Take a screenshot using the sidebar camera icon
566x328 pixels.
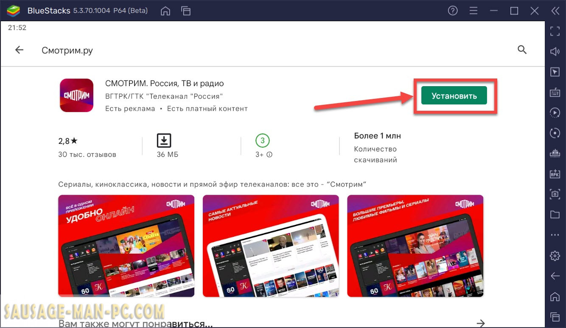(555, 194)
